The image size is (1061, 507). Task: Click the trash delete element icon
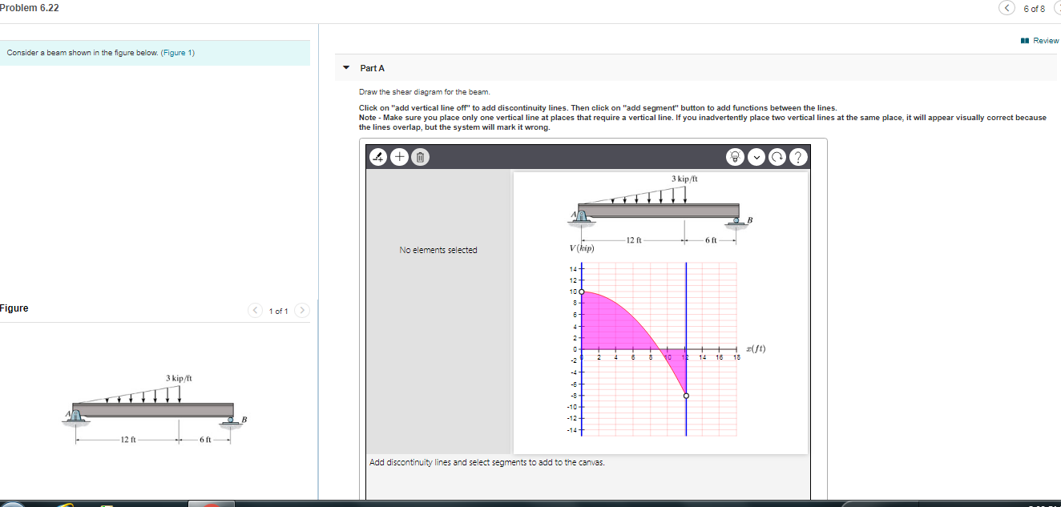coord(421,157)
